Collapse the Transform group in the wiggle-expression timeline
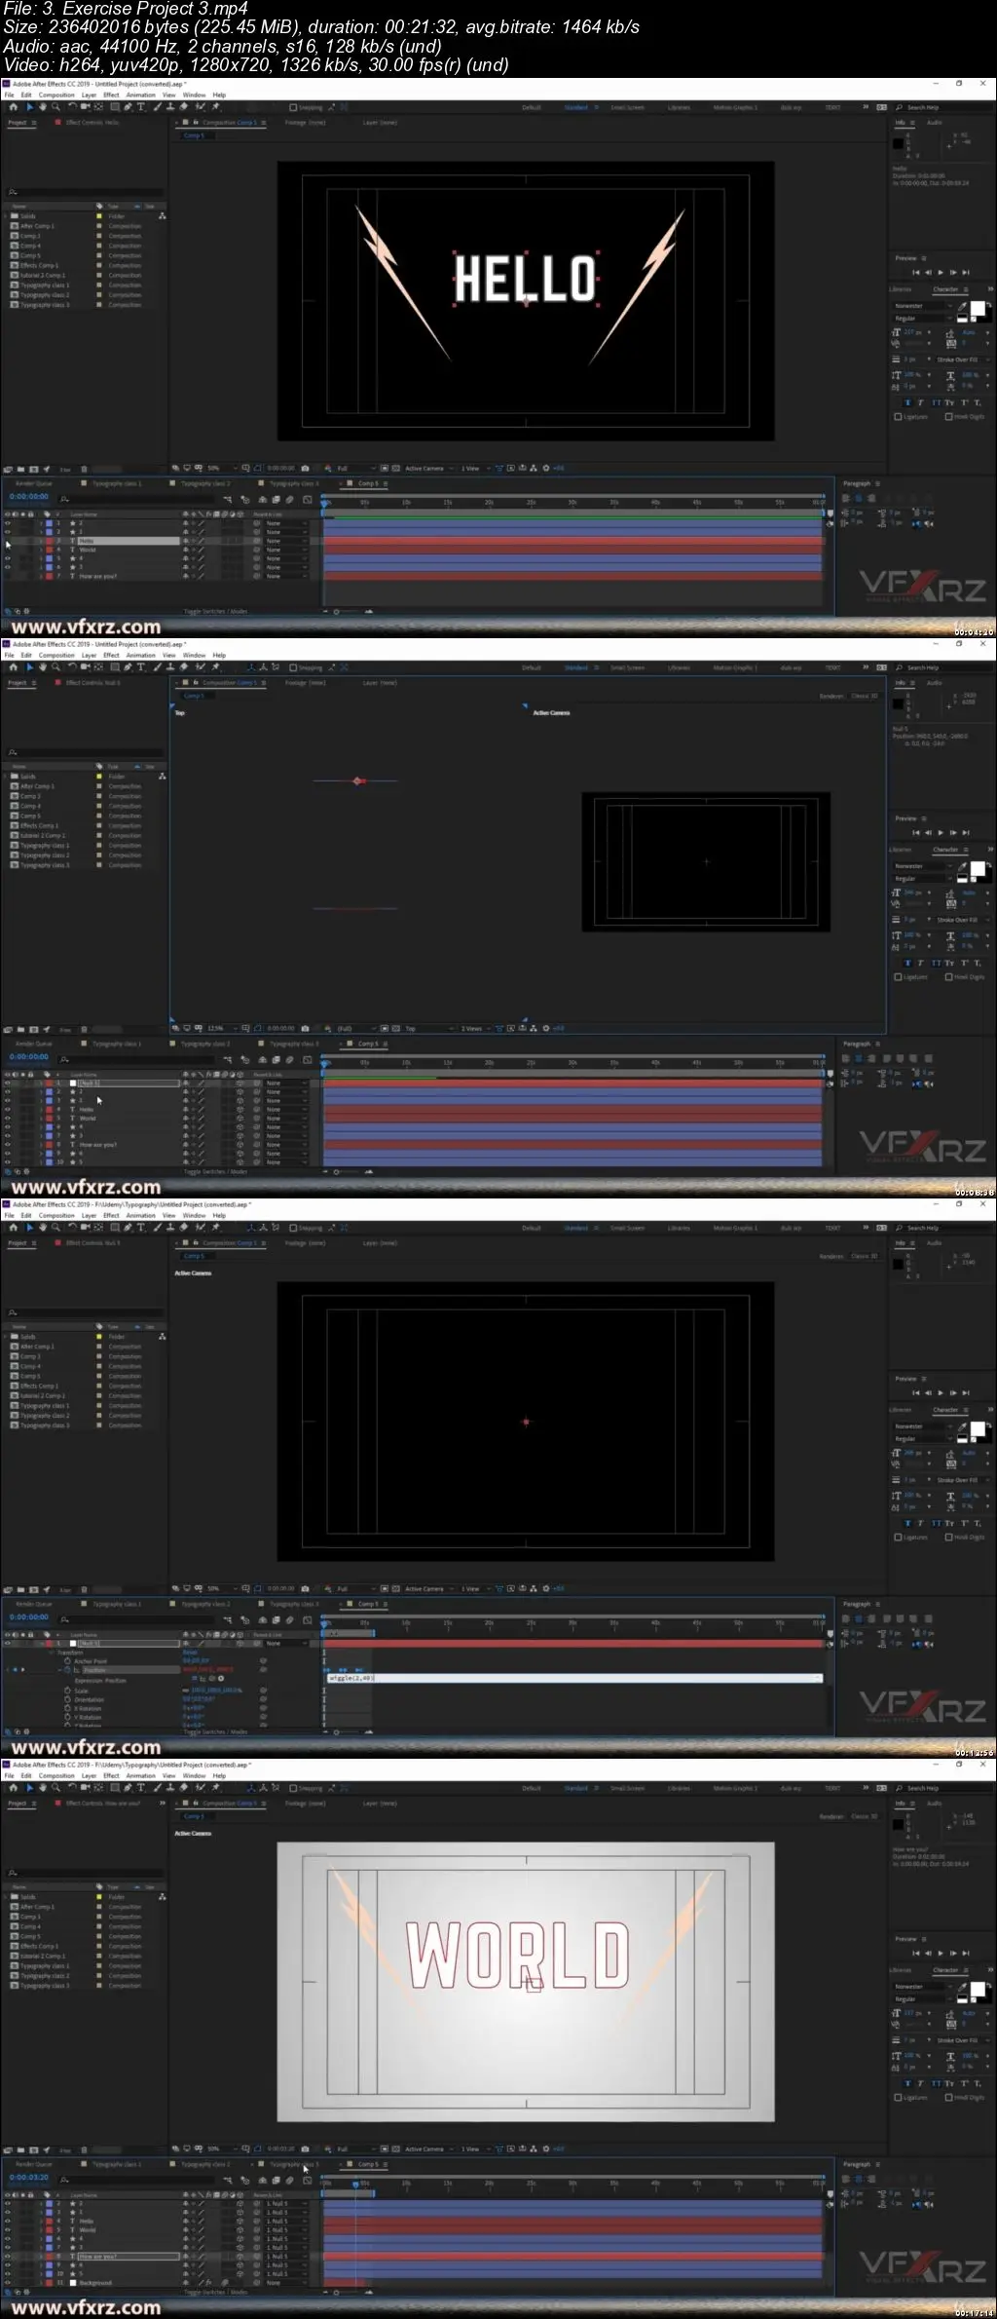 coord(52,1653)
